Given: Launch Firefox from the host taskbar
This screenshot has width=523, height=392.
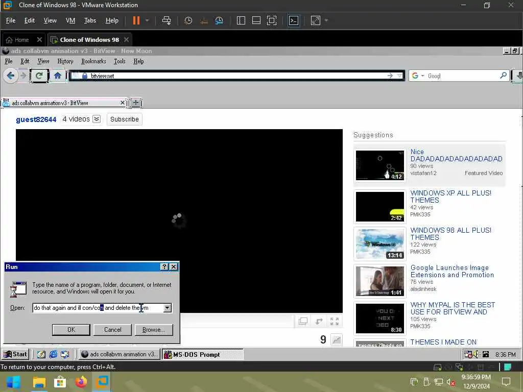Looking at the screenshot, I should [x=81, y=382].
